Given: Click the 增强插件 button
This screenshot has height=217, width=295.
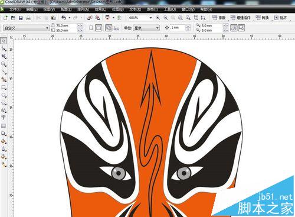Looking at the screenshot, I should 240,18.
